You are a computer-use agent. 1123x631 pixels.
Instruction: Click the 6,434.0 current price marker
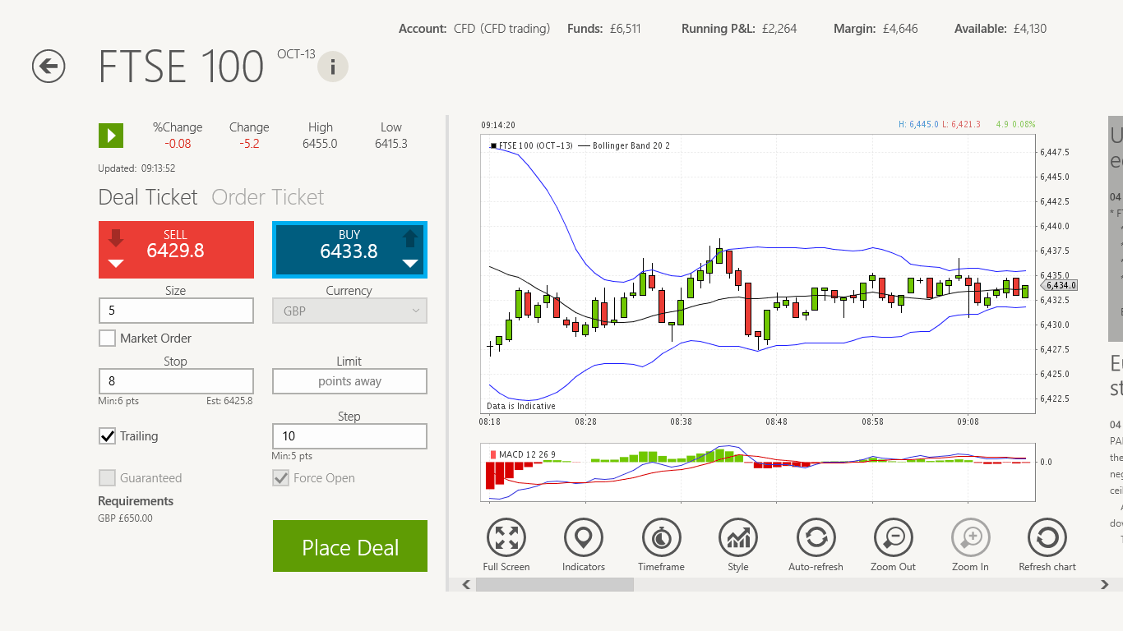[1060, 285]
